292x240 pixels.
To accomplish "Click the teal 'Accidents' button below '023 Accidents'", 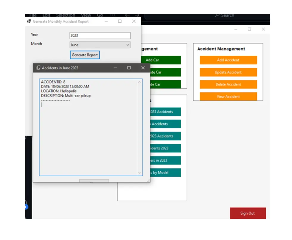I will (165, 124).
